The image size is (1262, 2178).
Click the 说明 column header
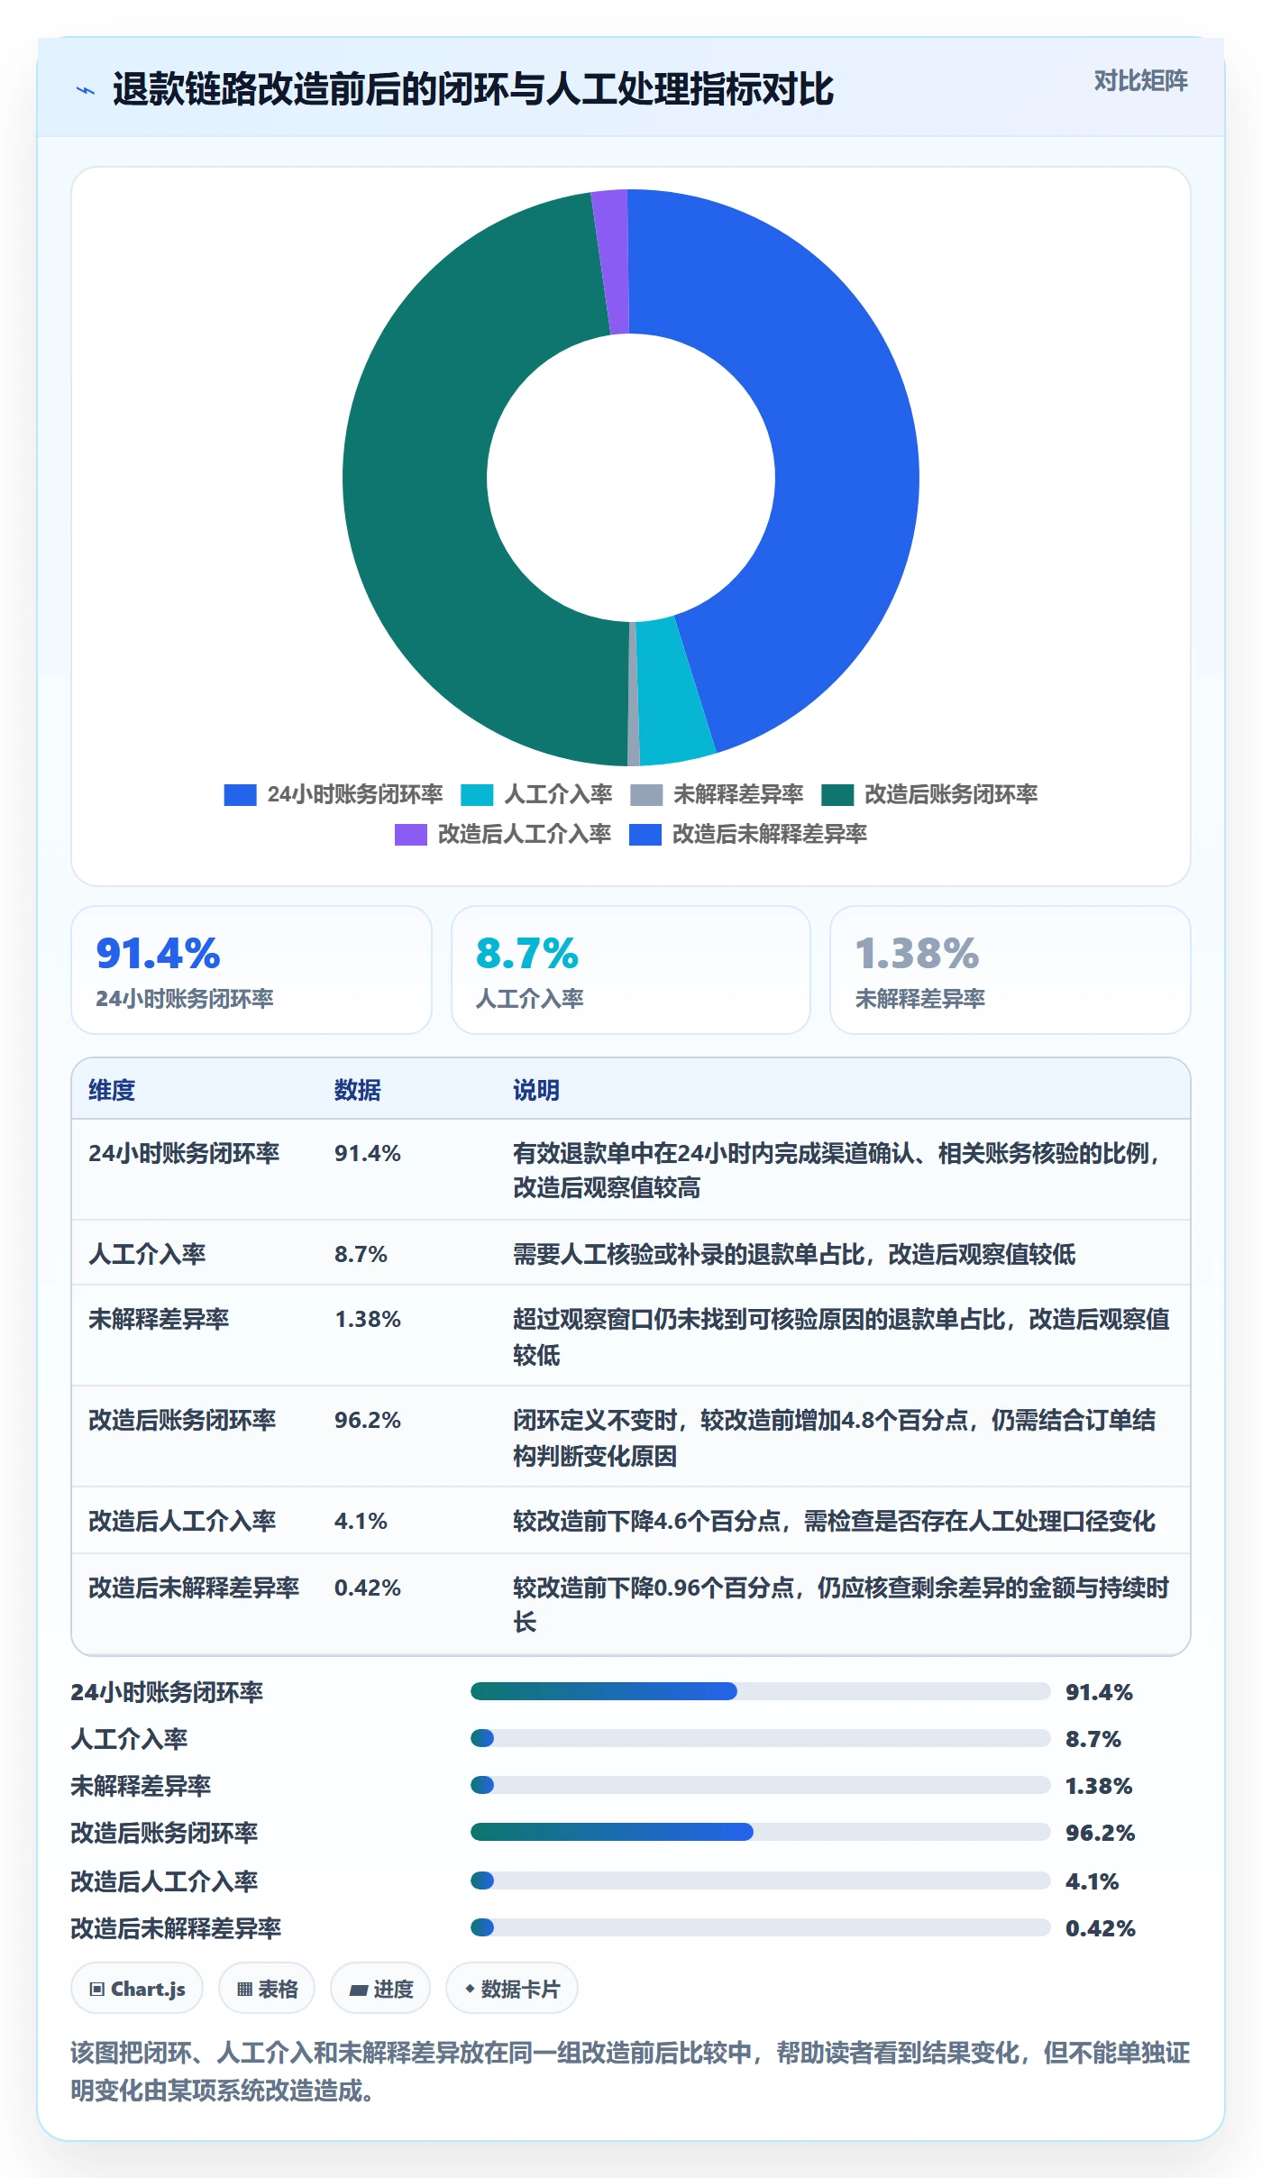[536, 1090]
